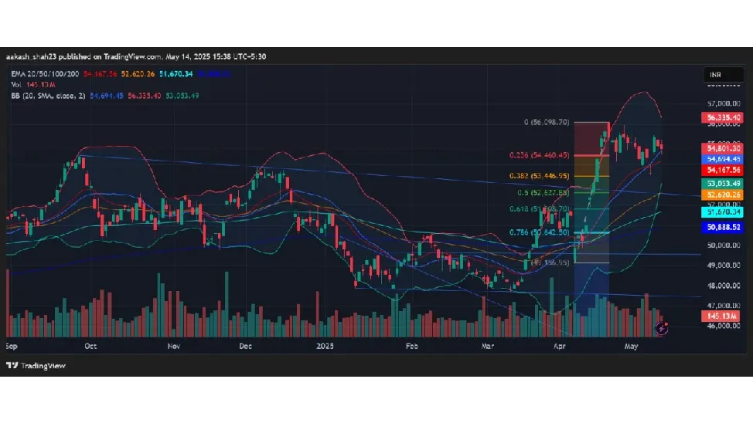Open the INR currency selector

click(x=723, y=74)
